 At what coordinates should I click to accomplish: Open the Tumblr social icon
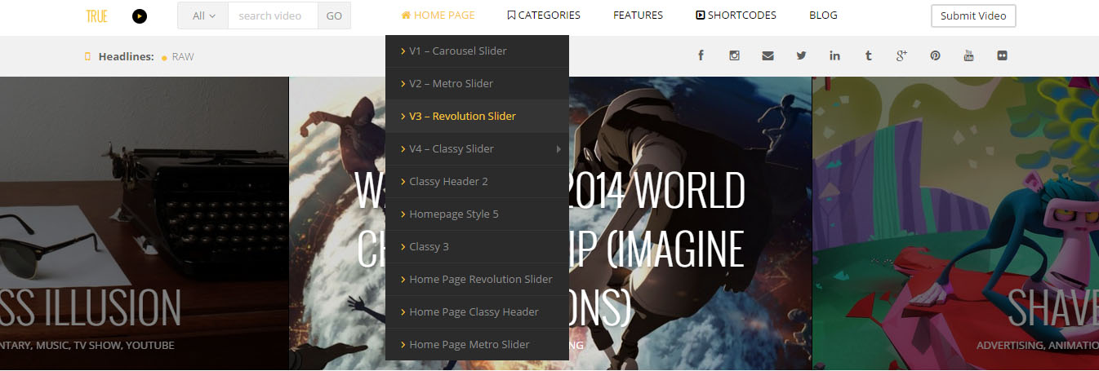pos(868,55)
